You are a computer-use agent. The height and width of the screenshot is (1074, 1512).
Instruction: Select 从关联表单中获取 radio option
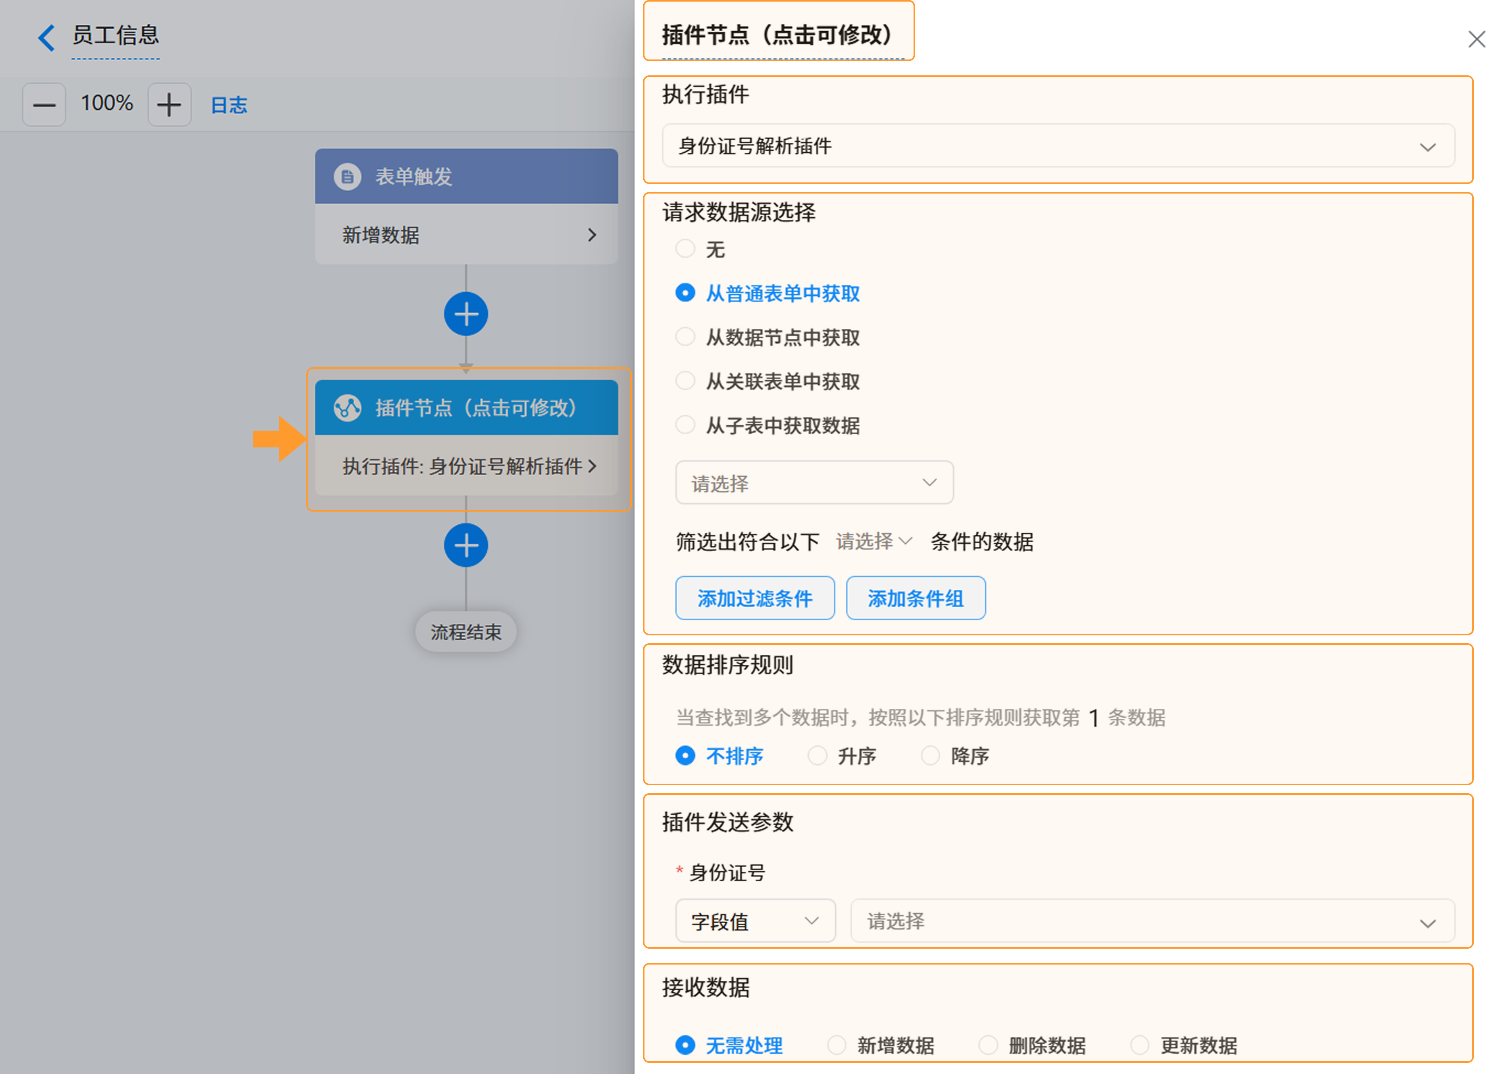click(x=685, y=381)
